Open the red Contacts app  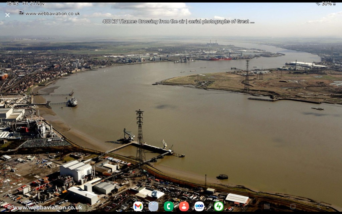[x=184, y=206]
